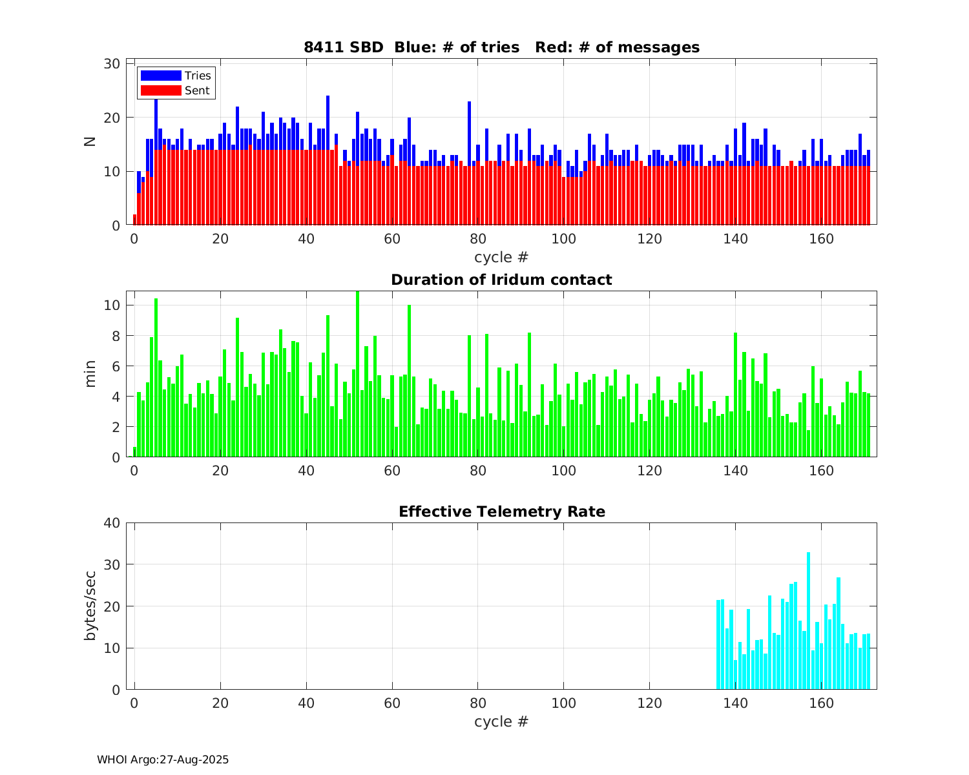Click y-axis tick '40' on telemetry chart
Viewport: 969px width, 775px height.
(x=112, y=522)
